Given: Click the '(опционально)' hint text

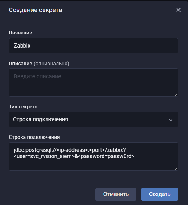Looking at the screenshot, I should click(x=51, y=63).
